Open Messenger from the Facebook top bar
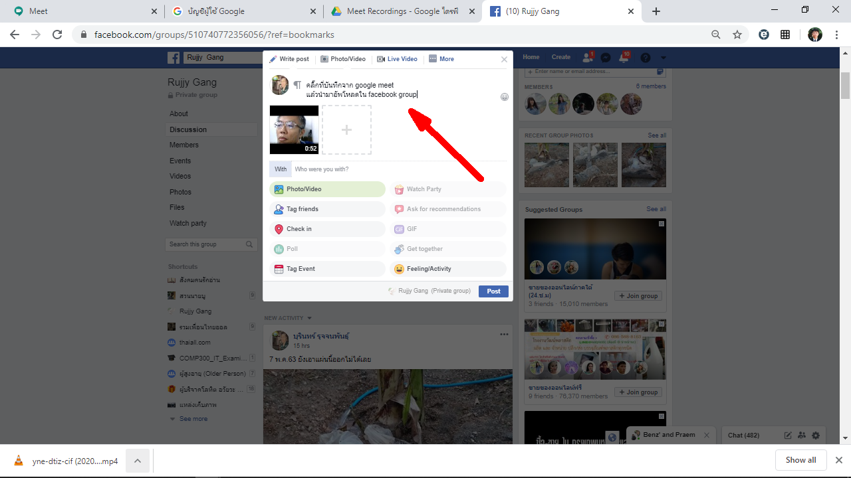This screenshot has width=851, height=478. coord(606,58)
